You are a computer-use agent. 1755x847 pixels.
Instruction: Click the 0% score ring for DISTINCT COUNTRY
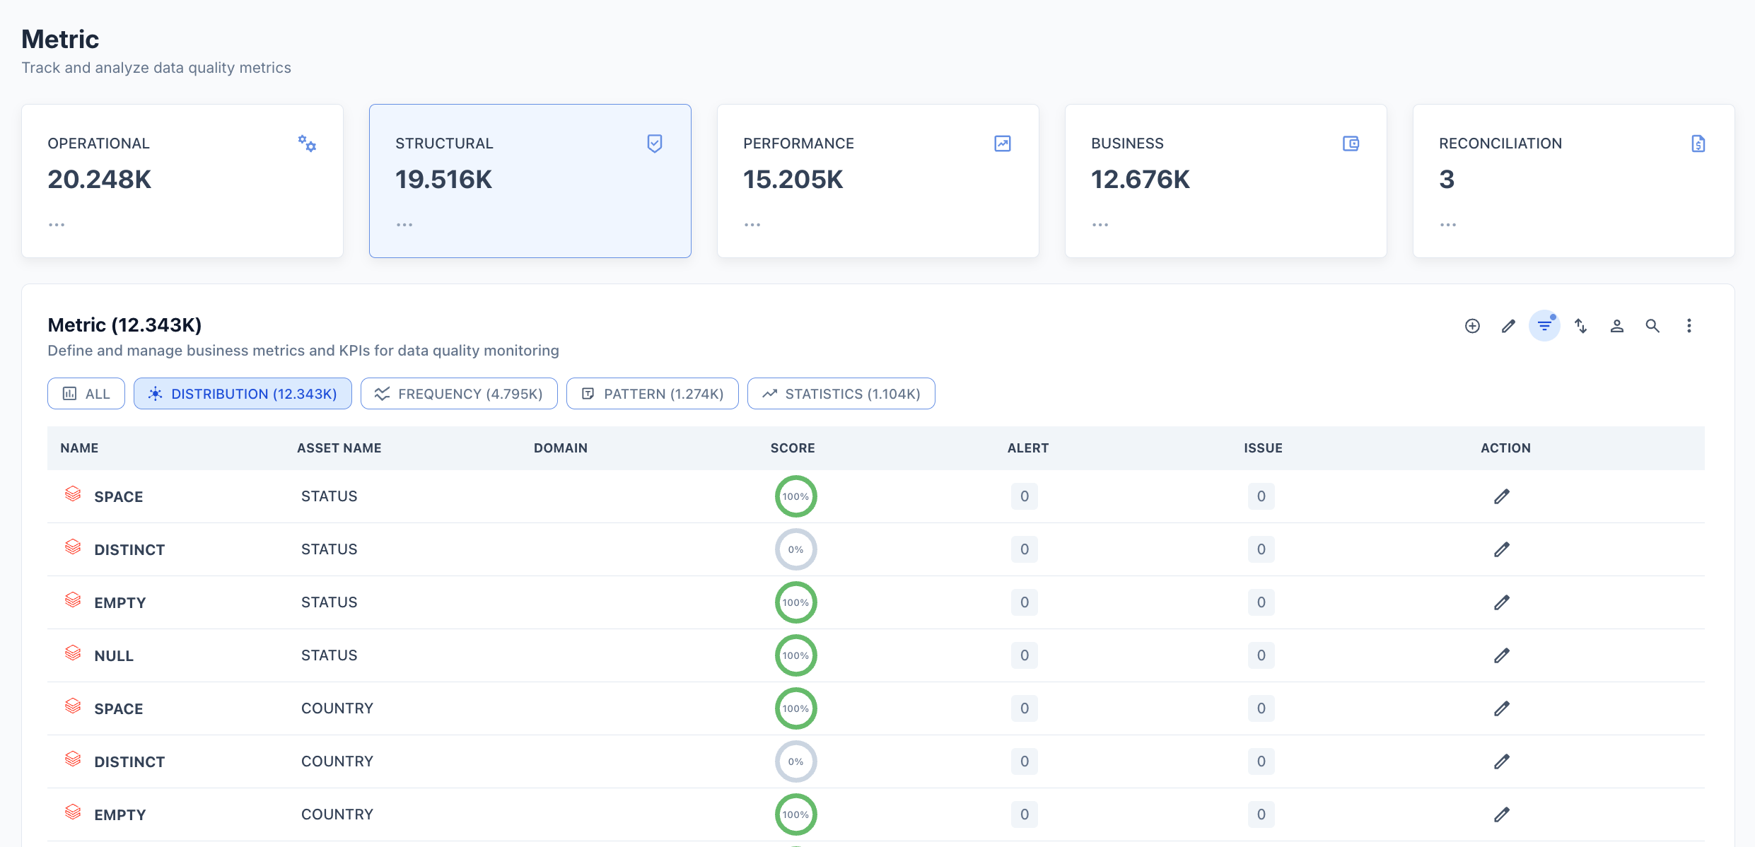pos(796,761)
